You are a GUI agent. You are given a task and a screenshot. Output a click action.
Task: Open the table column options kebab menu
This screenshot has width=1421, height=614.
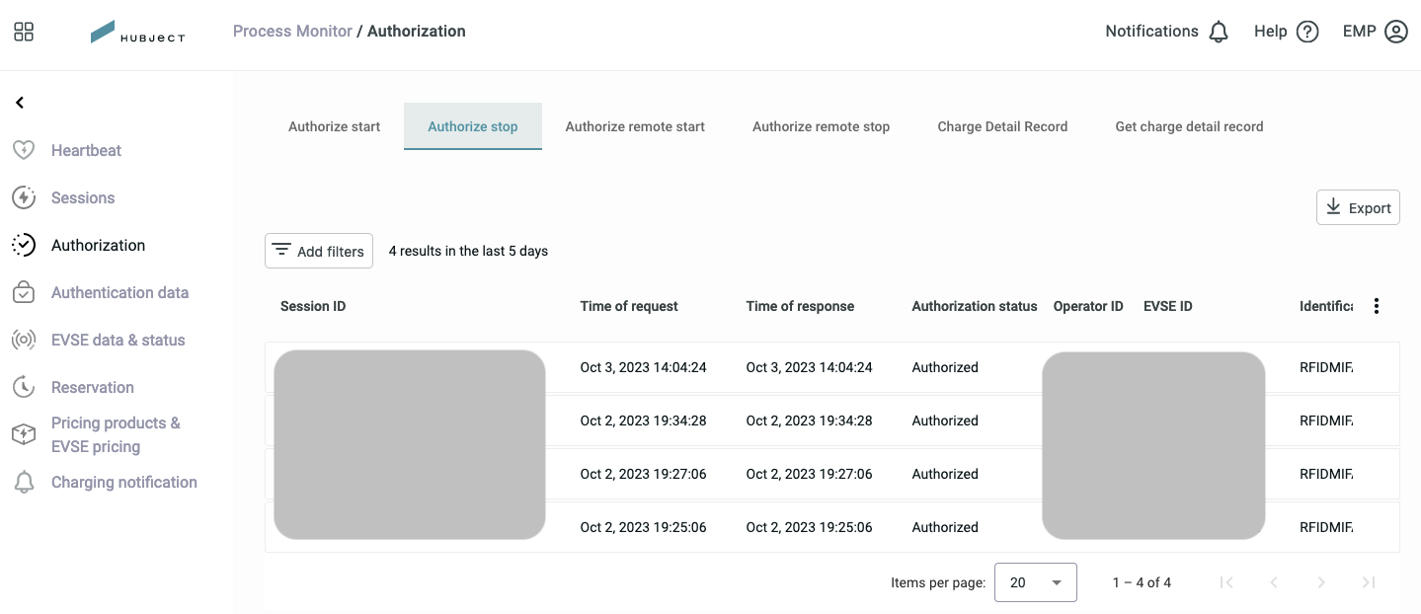pos(1377,306)
